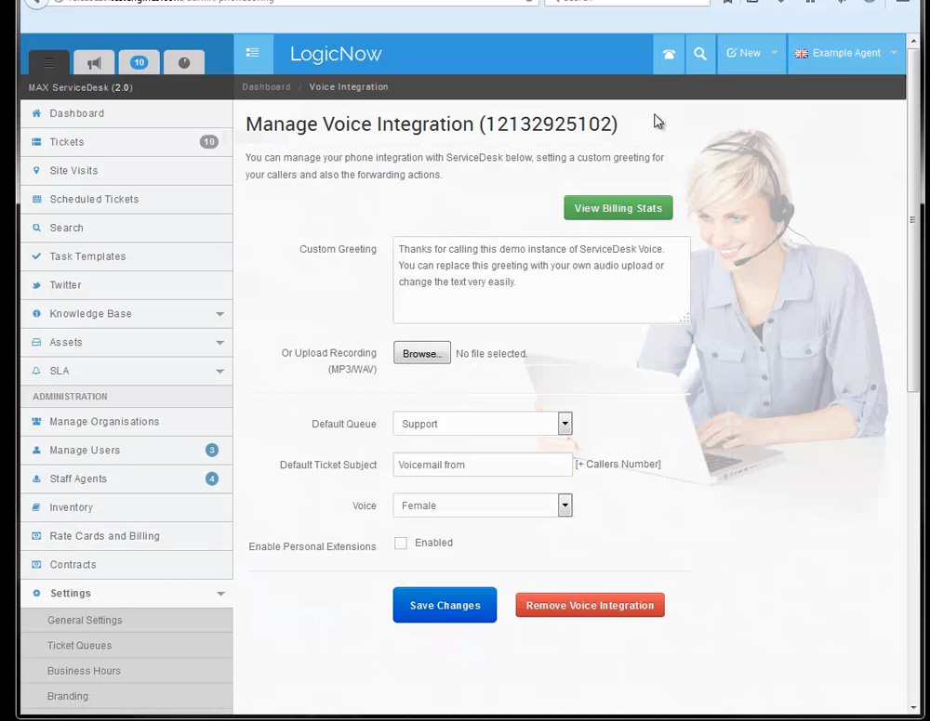Viewport: 930px width, 721px height.
Task: Open the New dropdown menu
Action: click(x=751, y=53)
